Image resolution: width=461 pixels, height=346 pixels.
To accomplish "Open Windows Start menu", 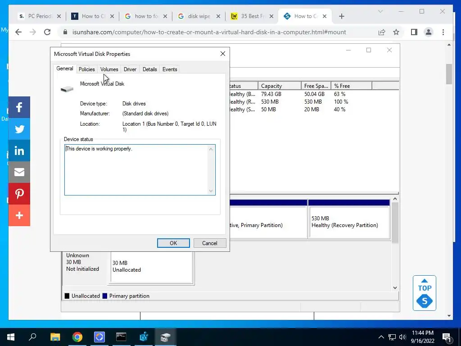I will tap(11, 337).
